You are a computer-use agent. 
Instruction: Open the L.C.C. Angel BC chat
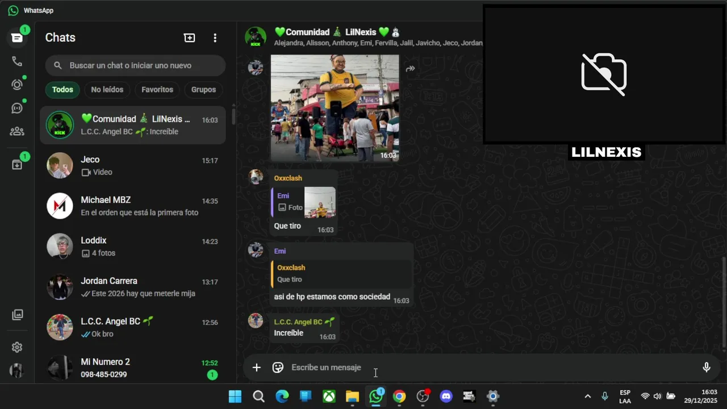(x=133, y=327)
